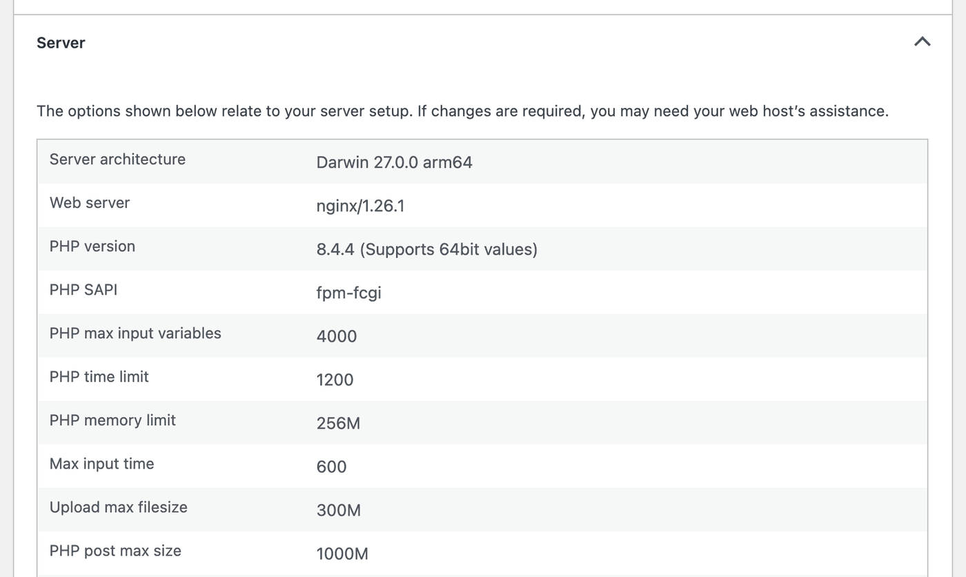Collapse the Server section chevron
966x577 pixels.
coord(922,42)
